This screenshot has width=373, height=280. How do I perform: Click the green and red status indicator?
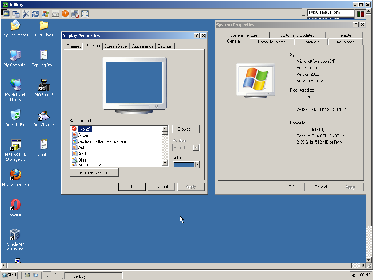[360, 14]
